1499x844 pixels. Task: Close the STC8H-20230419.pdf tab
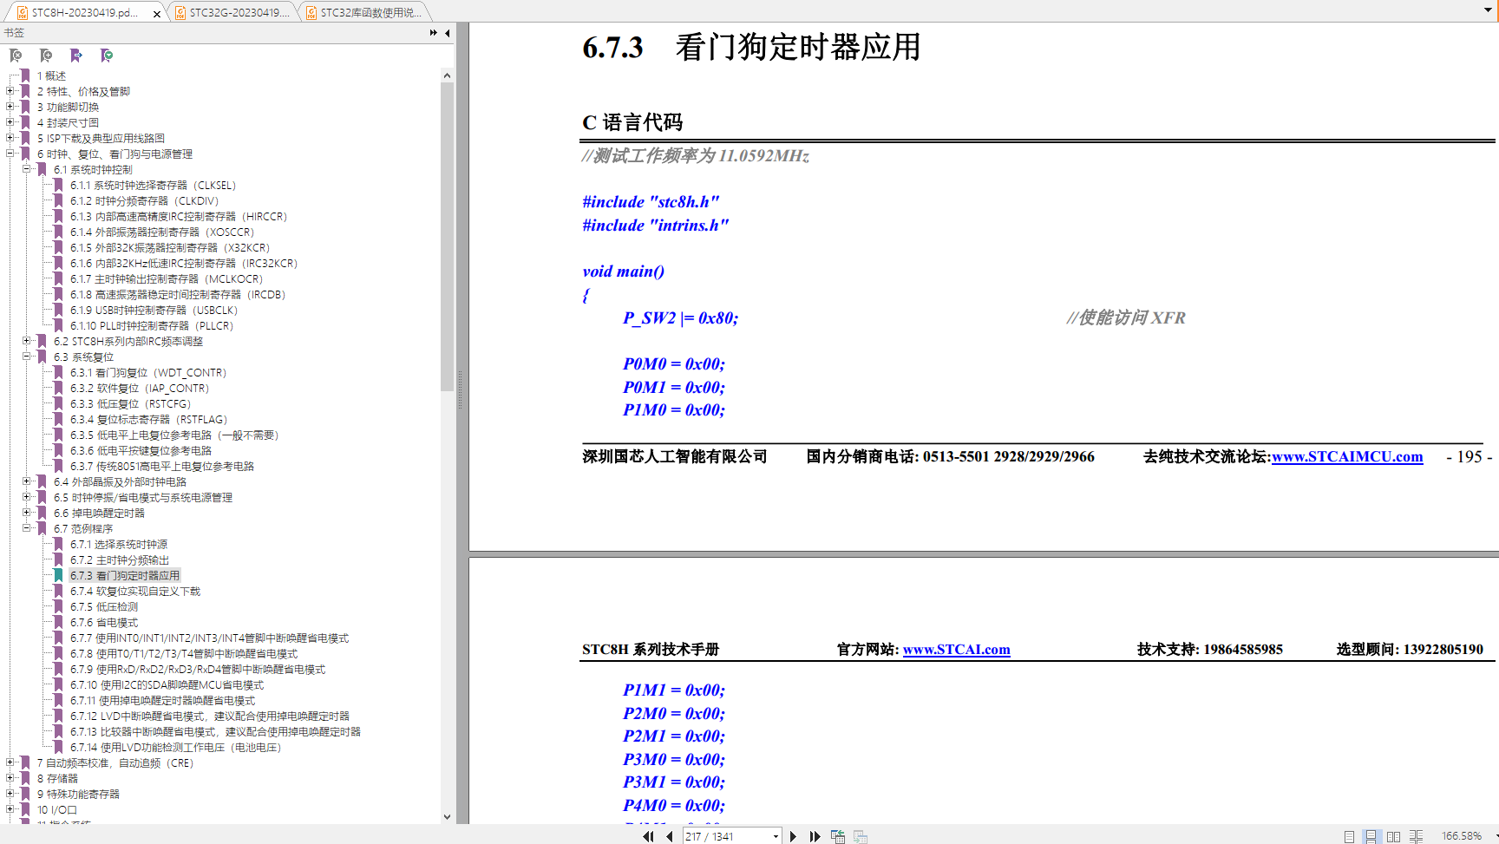[157, 14]
